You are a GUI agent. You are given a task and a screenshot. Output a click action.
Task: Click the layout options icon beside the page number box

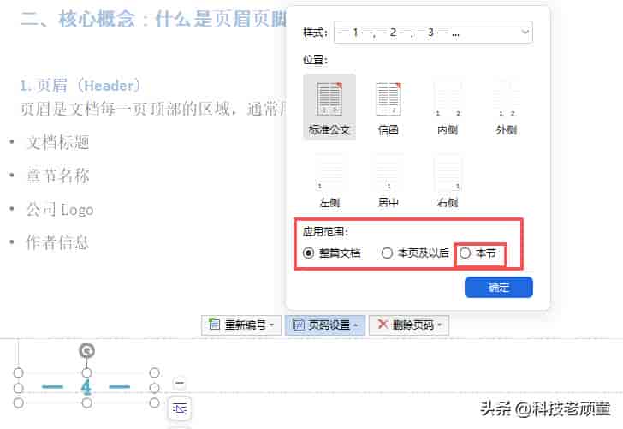[179, 408]
